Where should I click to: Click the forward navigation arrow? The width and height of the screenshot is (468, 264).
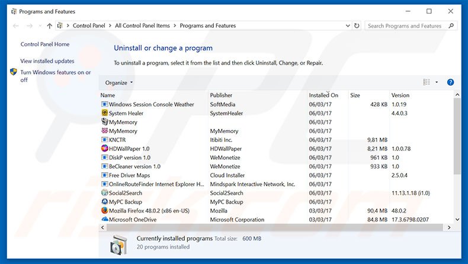pos(29,26)
